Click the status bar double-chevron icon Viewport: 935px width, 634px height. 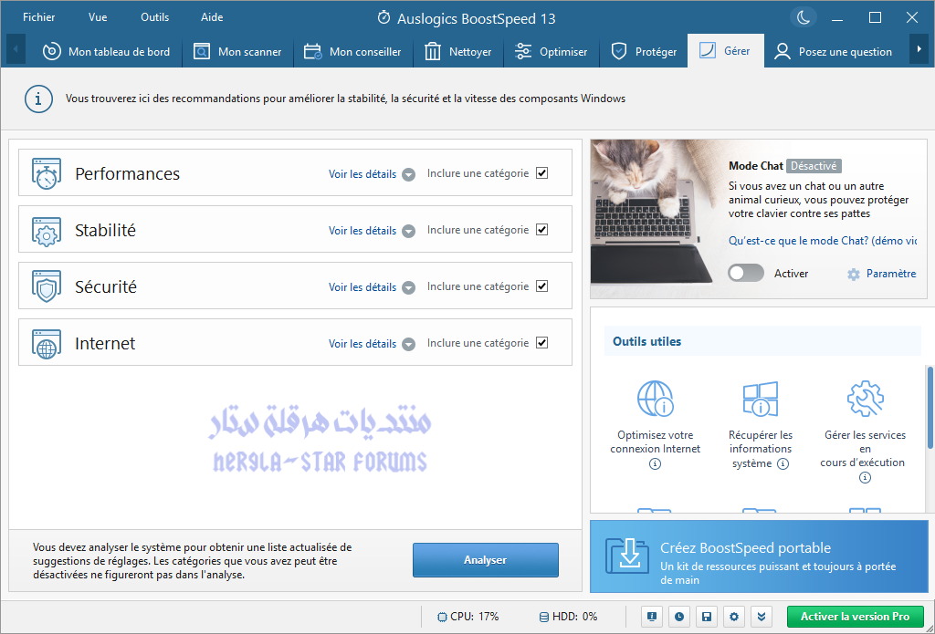[762, 617]
